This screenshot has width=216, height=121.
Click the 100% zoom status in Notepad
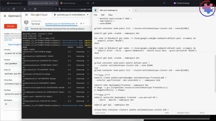pos(167,113)
